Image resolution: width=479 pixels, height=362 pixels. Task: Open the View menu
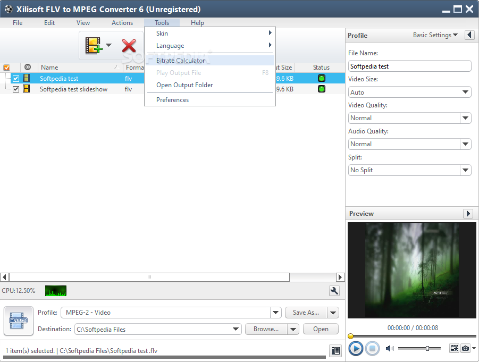[x=83, y=23]
